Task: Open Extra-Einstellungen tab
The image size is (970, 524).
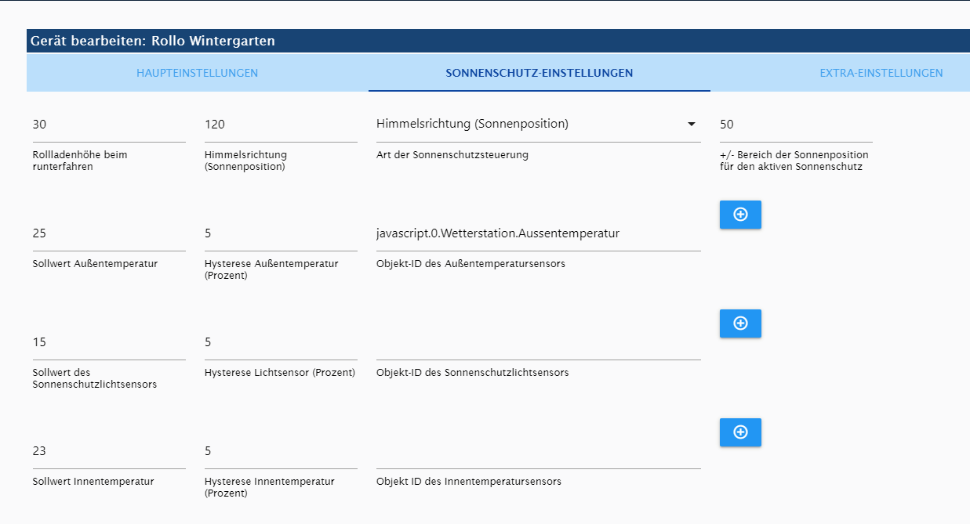Action: point(881,73)
